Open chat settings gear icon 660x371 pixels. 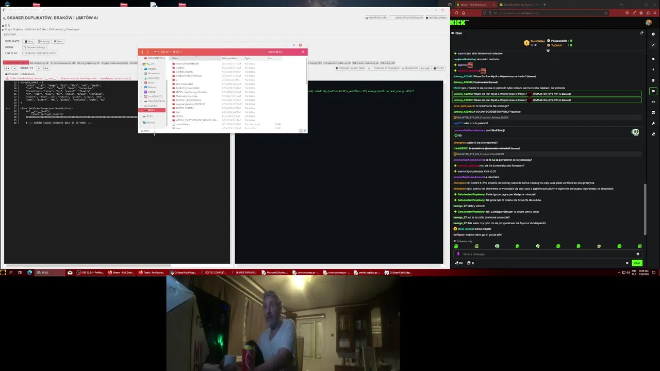point(627,263)
